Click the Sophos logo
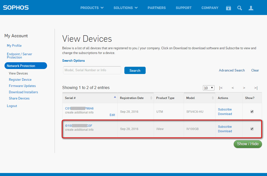This screenshot has height=176, width=267. [x=16, y=8]
